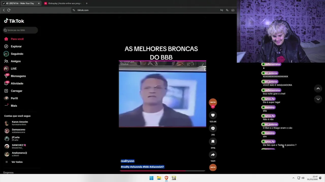Go back with the browser back arrow
Image resolution: width=325 pixels, height=182 pixels.
click(x=4, y=10)
